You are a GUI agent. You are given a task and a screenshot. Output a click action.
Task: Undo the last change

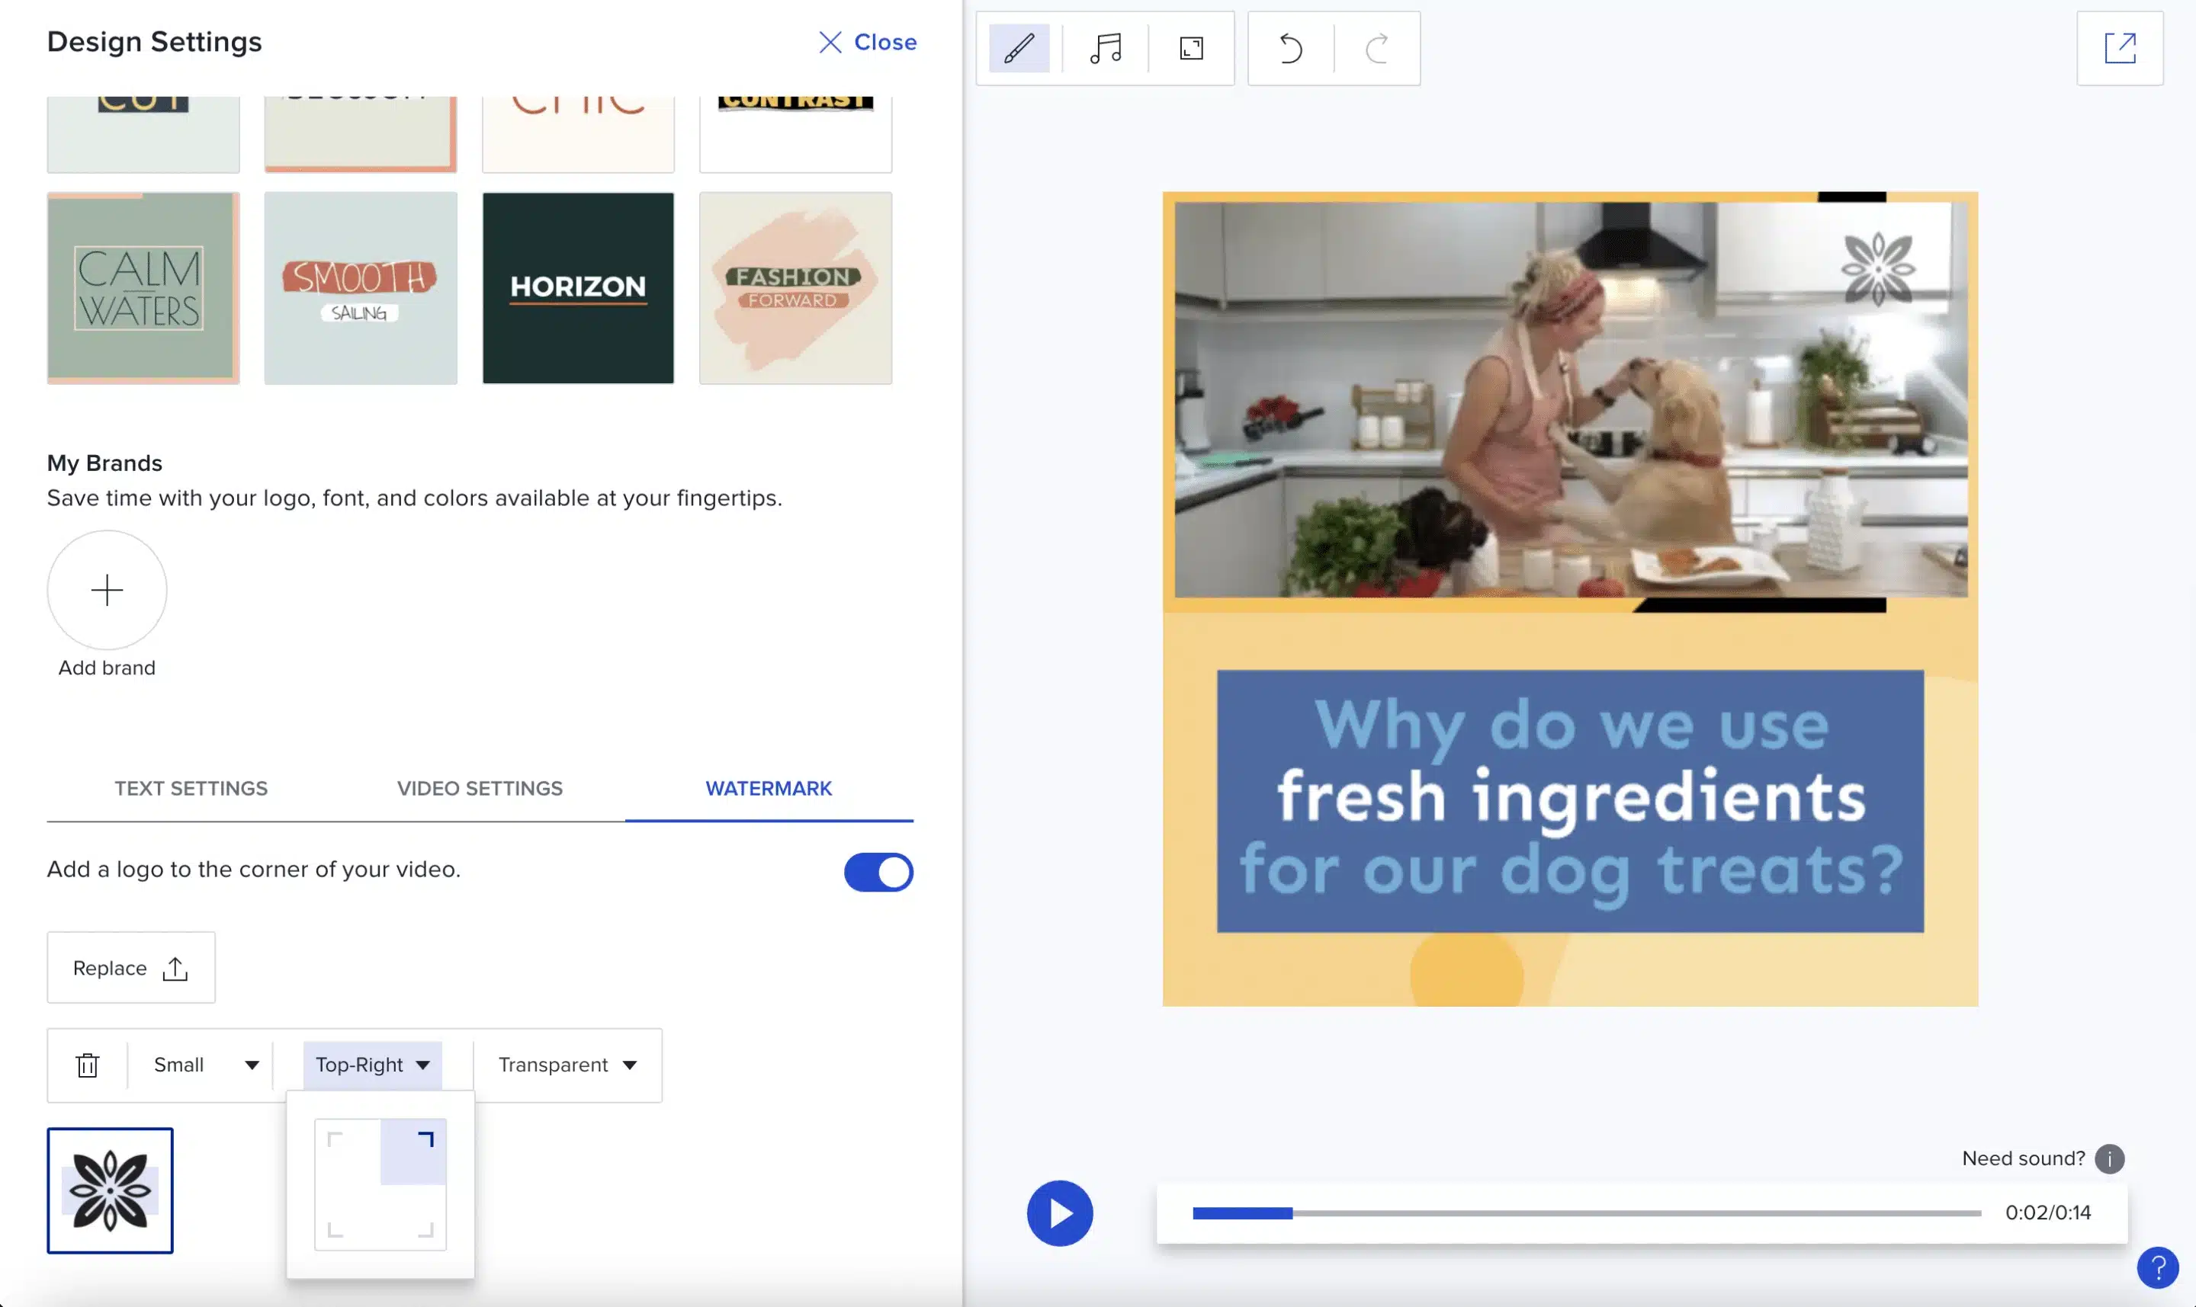1289,49
